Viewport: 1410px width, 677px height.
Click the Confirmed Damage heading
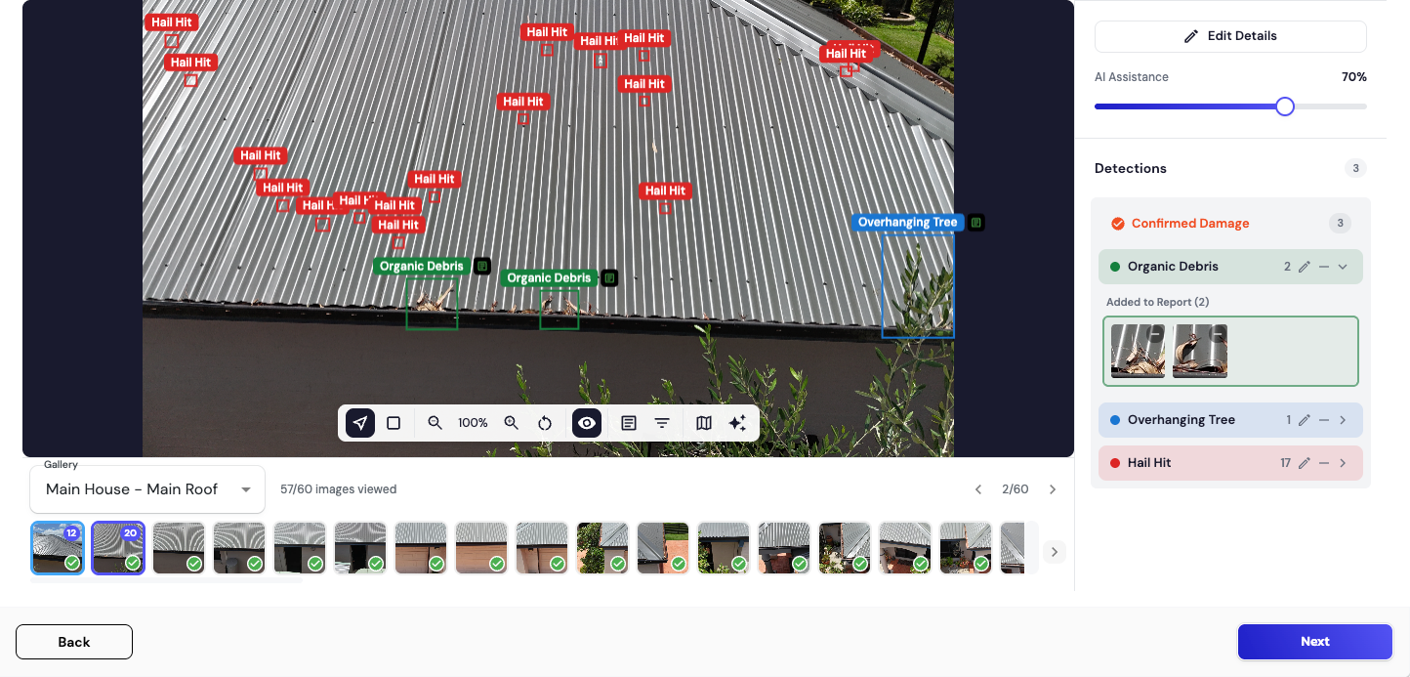coord(1190,224)
